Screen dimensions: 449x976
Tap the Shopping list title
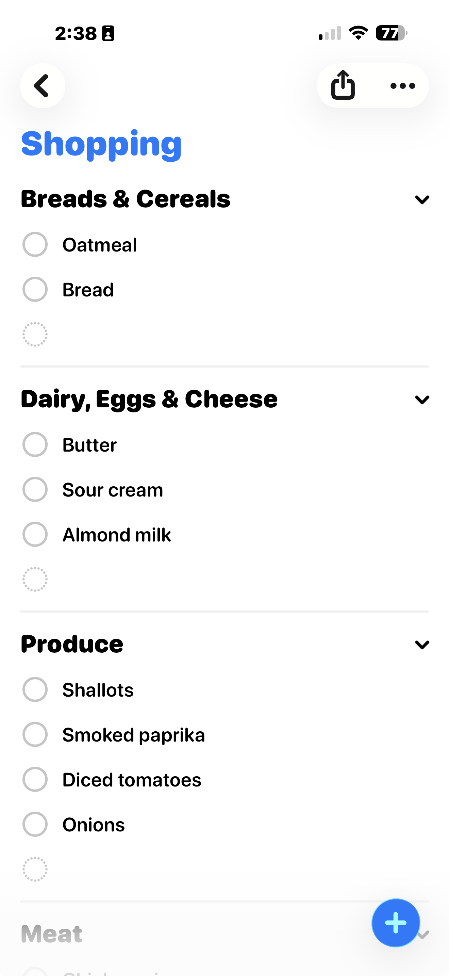point(101,144)
